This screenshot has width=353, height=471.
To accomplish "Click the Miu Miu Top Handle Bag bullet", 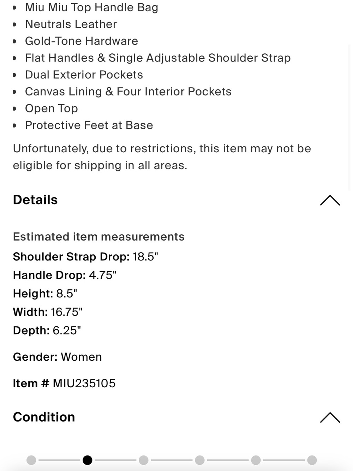I will coord(91,7).
